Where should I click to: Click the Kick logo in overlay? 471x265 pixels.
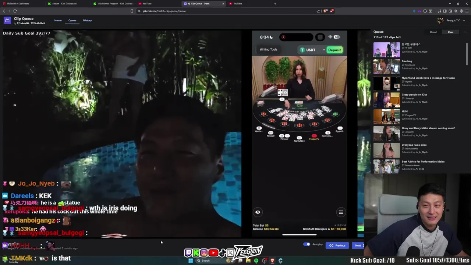pos(196,253)
